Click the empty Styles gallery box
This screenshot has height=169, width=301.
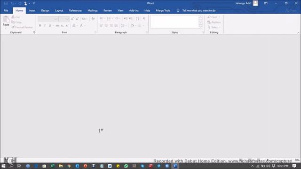[174, 22]
